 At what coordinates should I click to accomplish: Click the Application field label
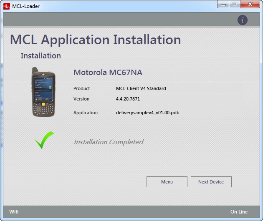(85, 113)
